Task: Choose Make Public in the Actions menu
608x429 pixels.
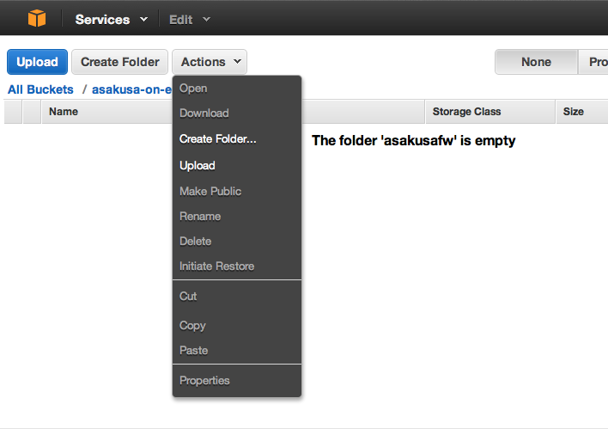Action: [x=210, y=191]
